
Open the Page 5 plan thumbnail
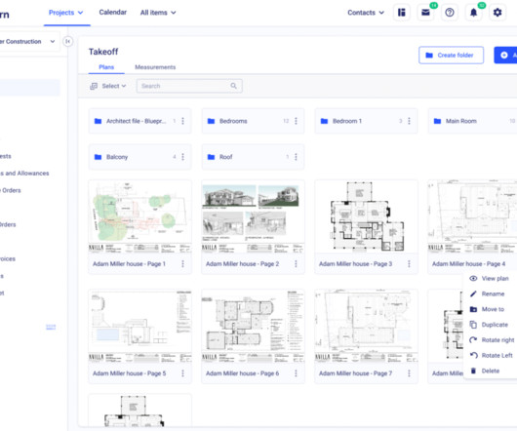click(x=139, y=326)
